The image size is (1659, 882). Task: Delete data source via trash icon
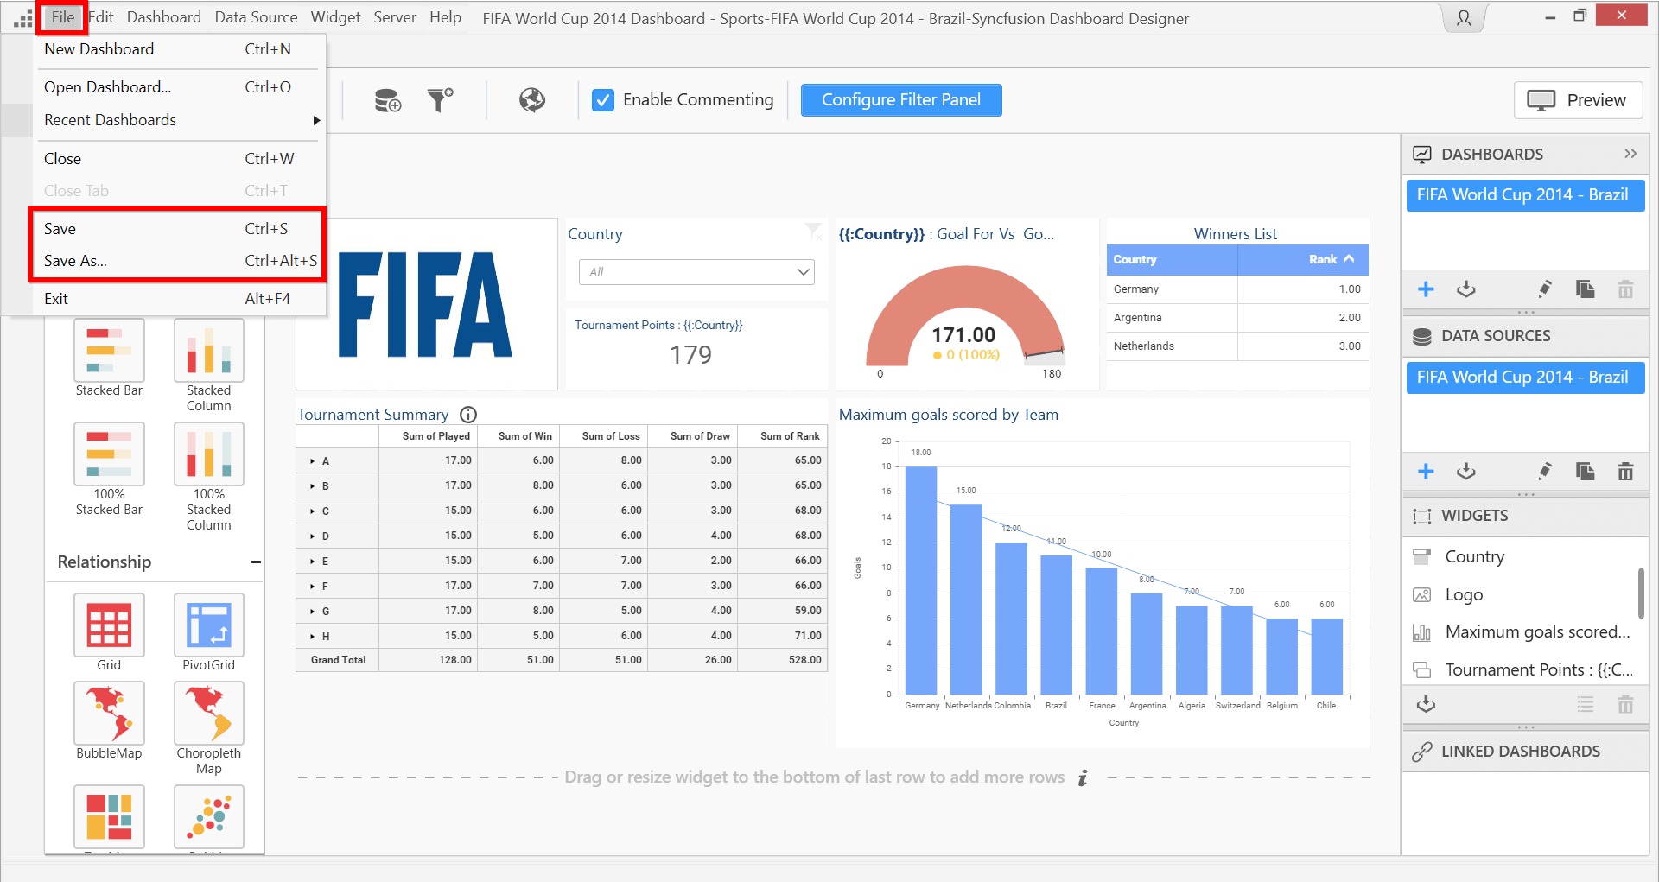[1625, 472]
